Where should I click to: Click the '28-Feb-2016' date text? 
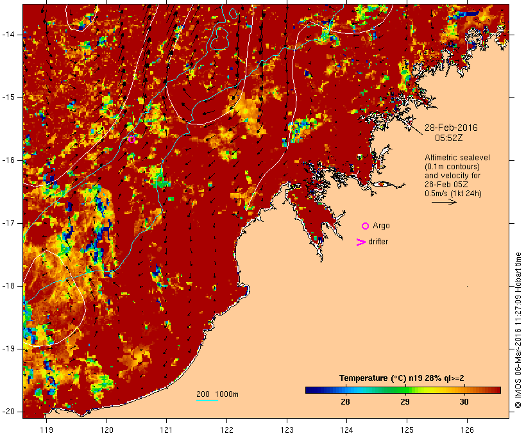(x=451, y=128)
